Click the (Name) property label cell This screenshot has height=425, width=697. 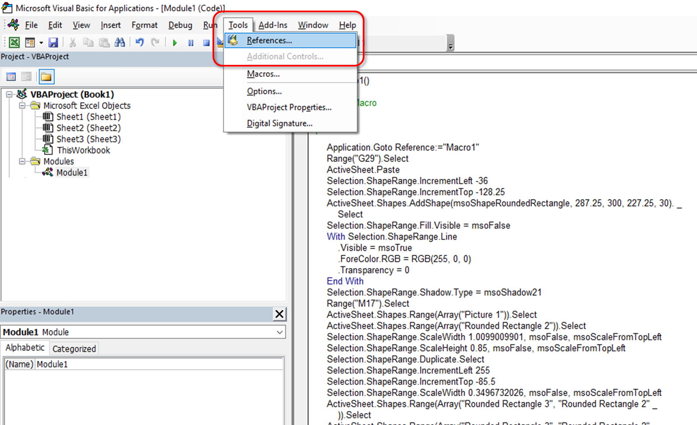point(19,364)
